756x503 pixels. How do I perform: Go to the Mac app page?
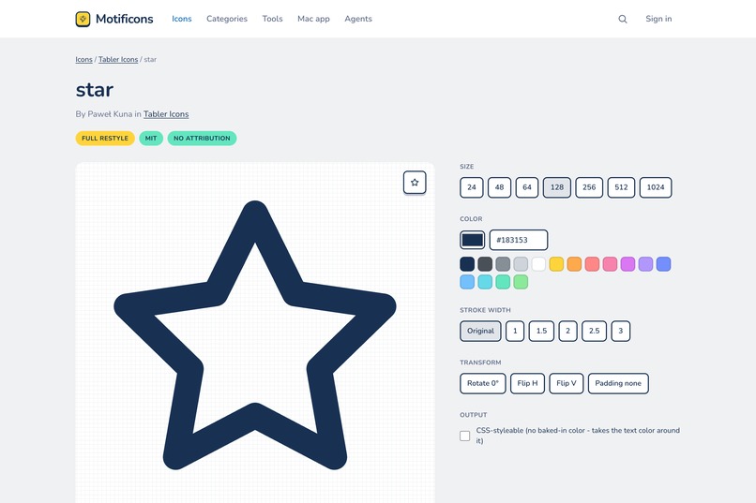point(313,19)
